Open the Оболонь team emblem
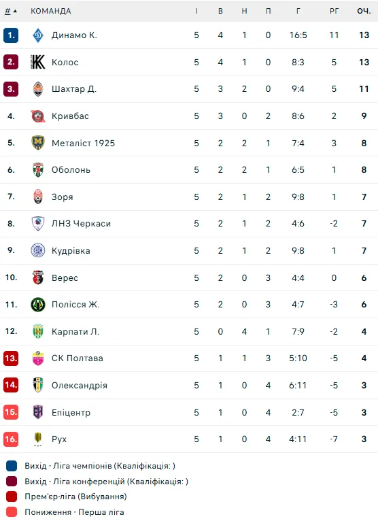Image resolution: width=378 pixels, height=521 pixels. (38, 170)
